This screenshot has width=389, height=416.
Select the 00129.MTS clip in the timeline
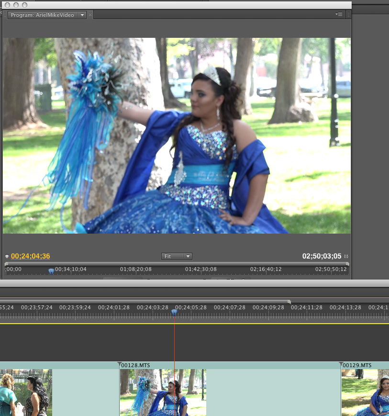(x=365, y=392)
